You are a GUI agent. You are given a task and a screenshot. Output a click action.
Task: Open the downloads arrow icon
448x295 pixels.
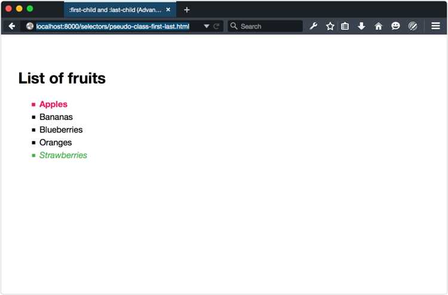tap(361, 26)
